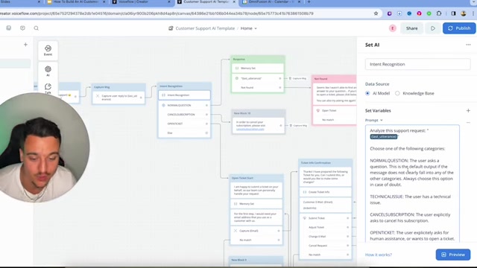
Task: Add a new variable with plus icon
Action: (468, 111)
